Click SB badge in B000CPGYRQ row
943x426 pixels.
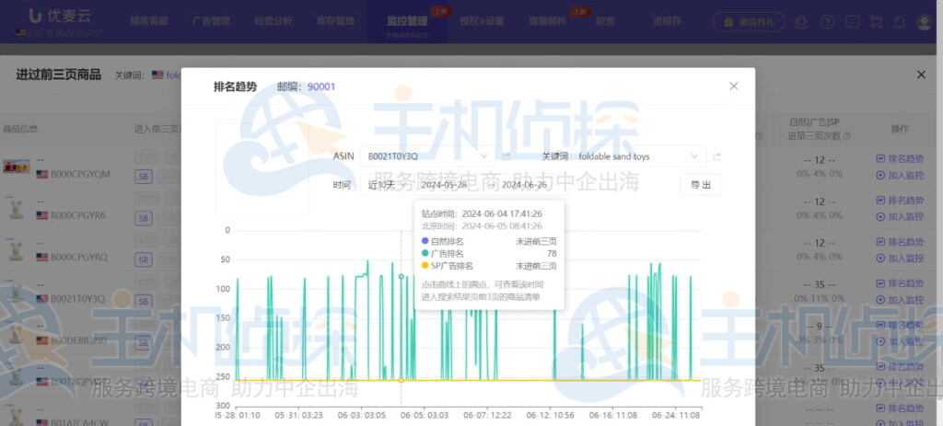pyautogui.click(x=143, y=260)
